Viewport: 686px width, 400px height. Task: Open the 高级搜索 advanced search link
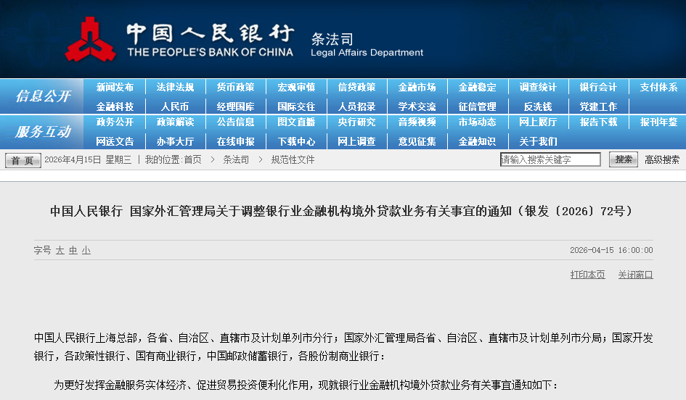(x=662, y=159)
